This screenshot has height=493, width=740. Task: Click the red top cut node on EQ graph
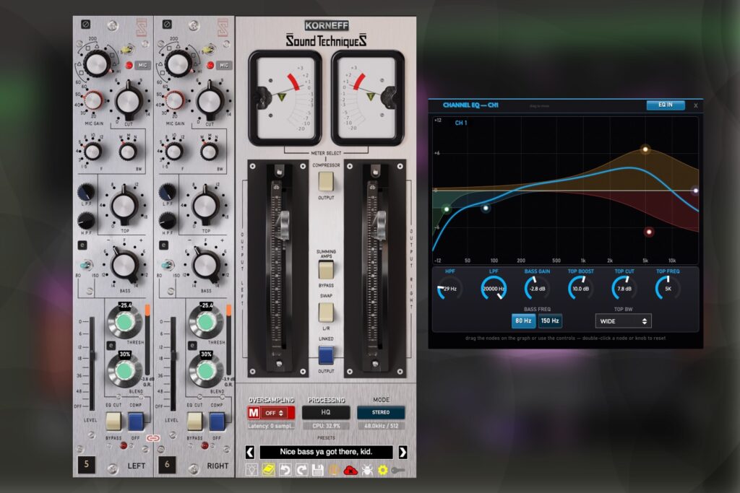[x=649, y=232]
